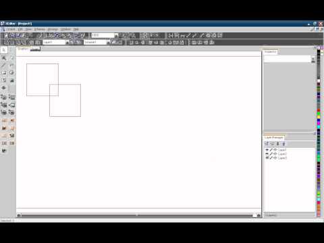
Task: Click second icon in Layer Manager toolbar
Action: [x=272, y=144]
